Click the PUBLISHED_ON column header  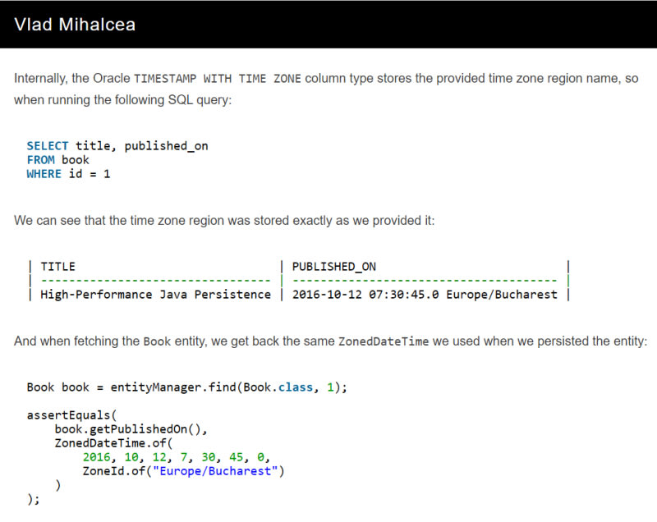coord(334,267)
